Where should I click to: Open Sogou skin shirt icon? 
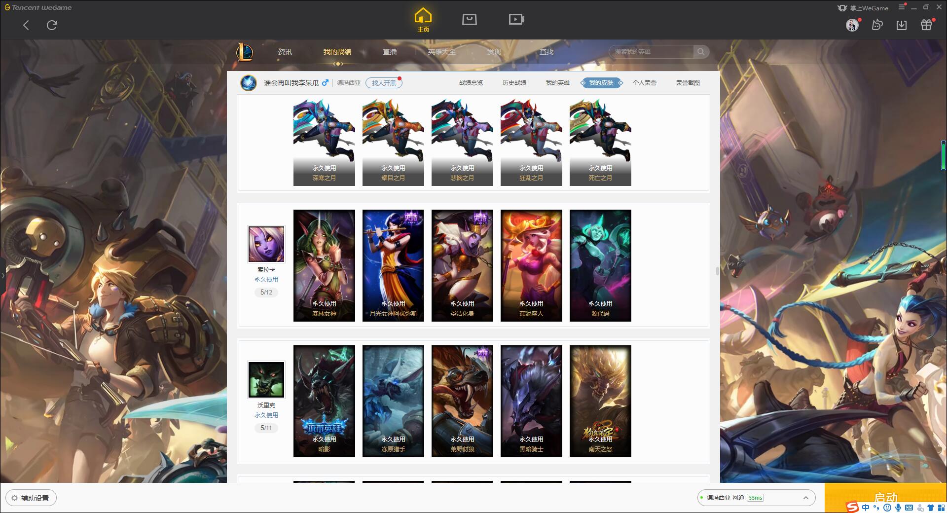pyautogui.click(x=931, y=508)
